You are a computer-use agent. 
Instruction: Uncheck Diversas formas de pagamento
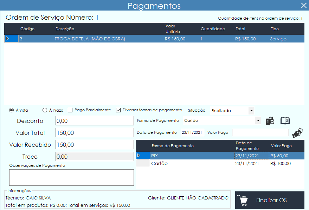tap(118, 110)
